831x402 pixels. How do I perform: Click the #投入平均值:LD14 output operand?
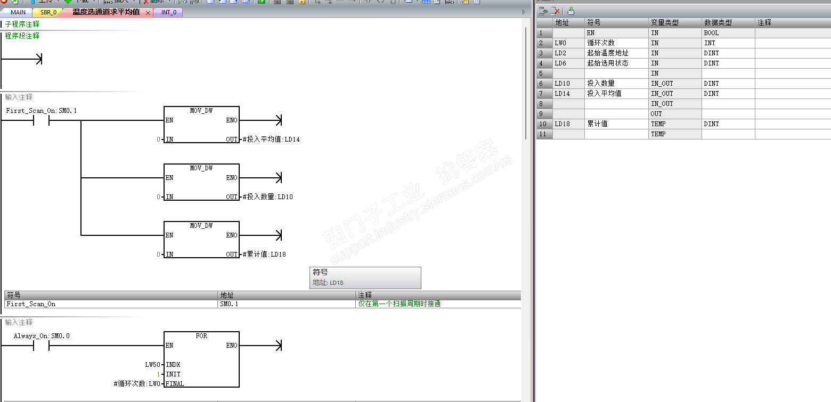point(270,140)
